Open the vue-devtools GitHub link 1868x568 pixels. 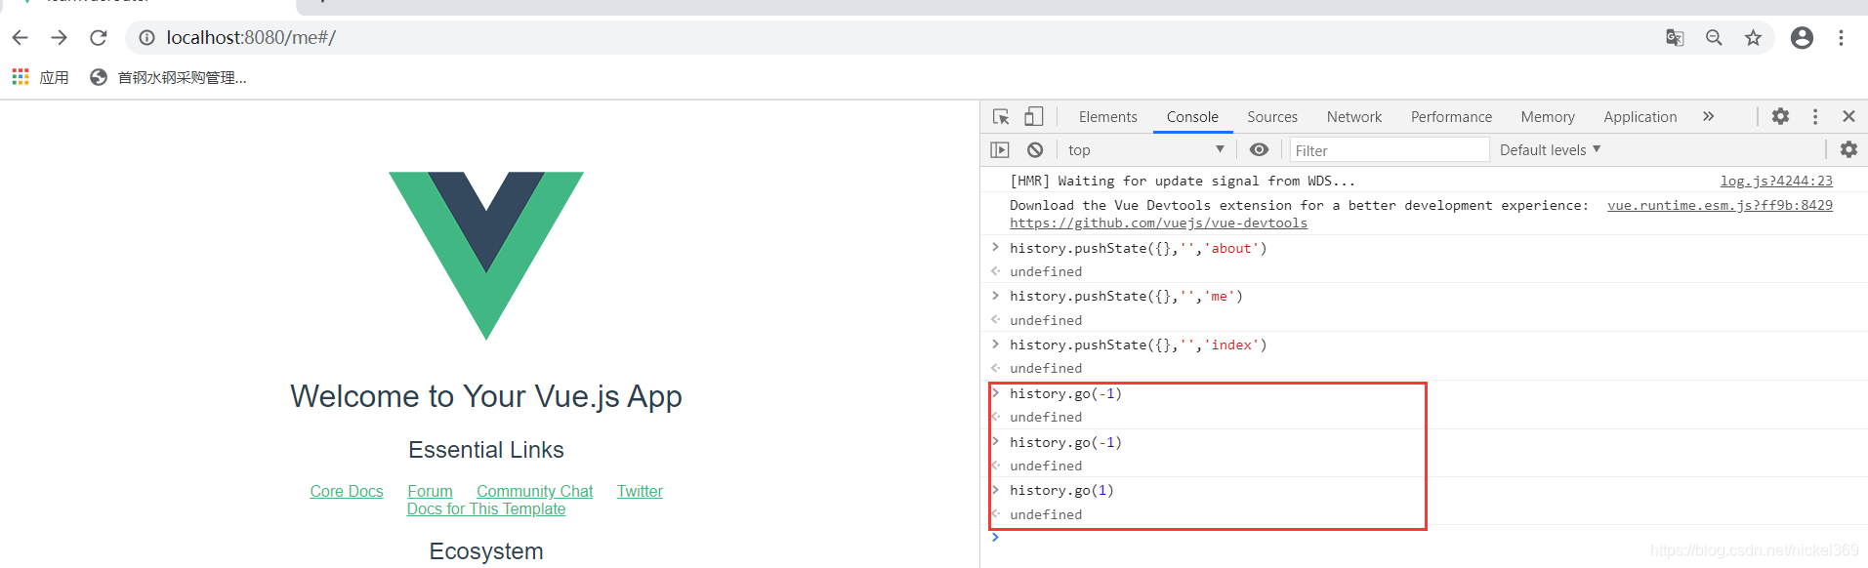(1158, 223)
